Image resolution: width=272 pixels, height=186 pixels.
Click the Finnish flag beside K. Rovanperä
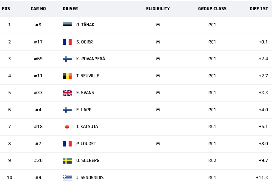(67, 59)
